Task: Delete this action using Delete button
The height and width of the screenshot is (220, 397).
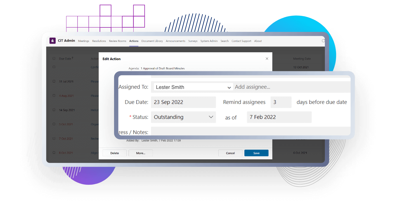Action: click(x=114, y=153)
